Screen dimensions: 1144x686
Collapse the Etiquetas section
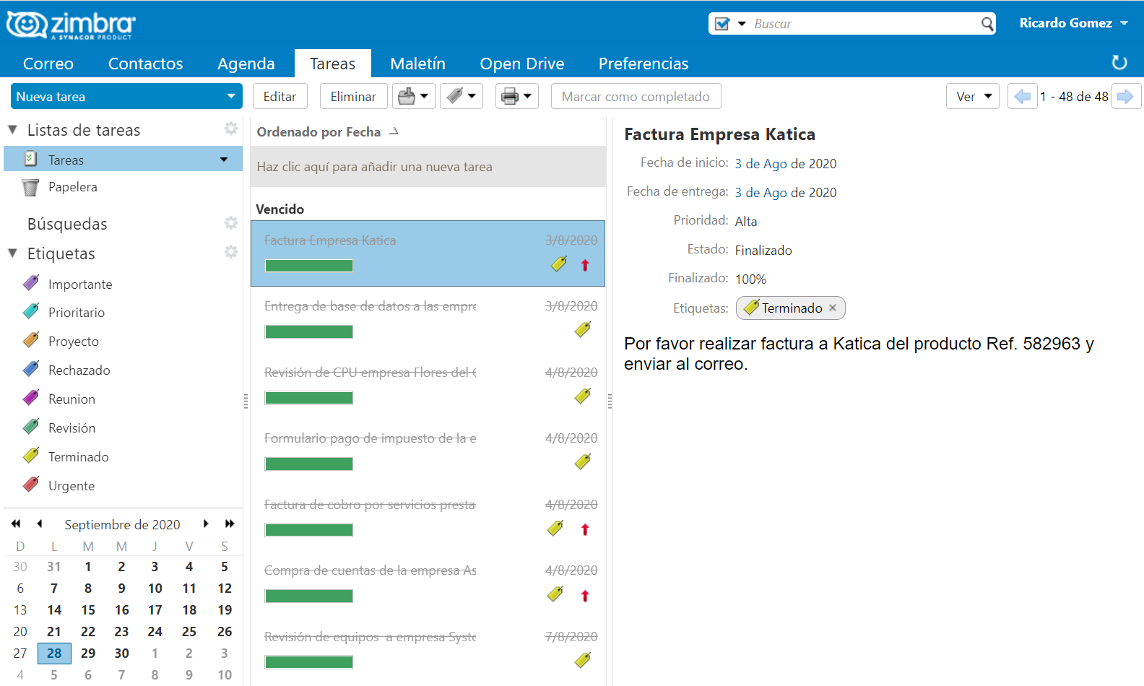click(x=13, y=253)
